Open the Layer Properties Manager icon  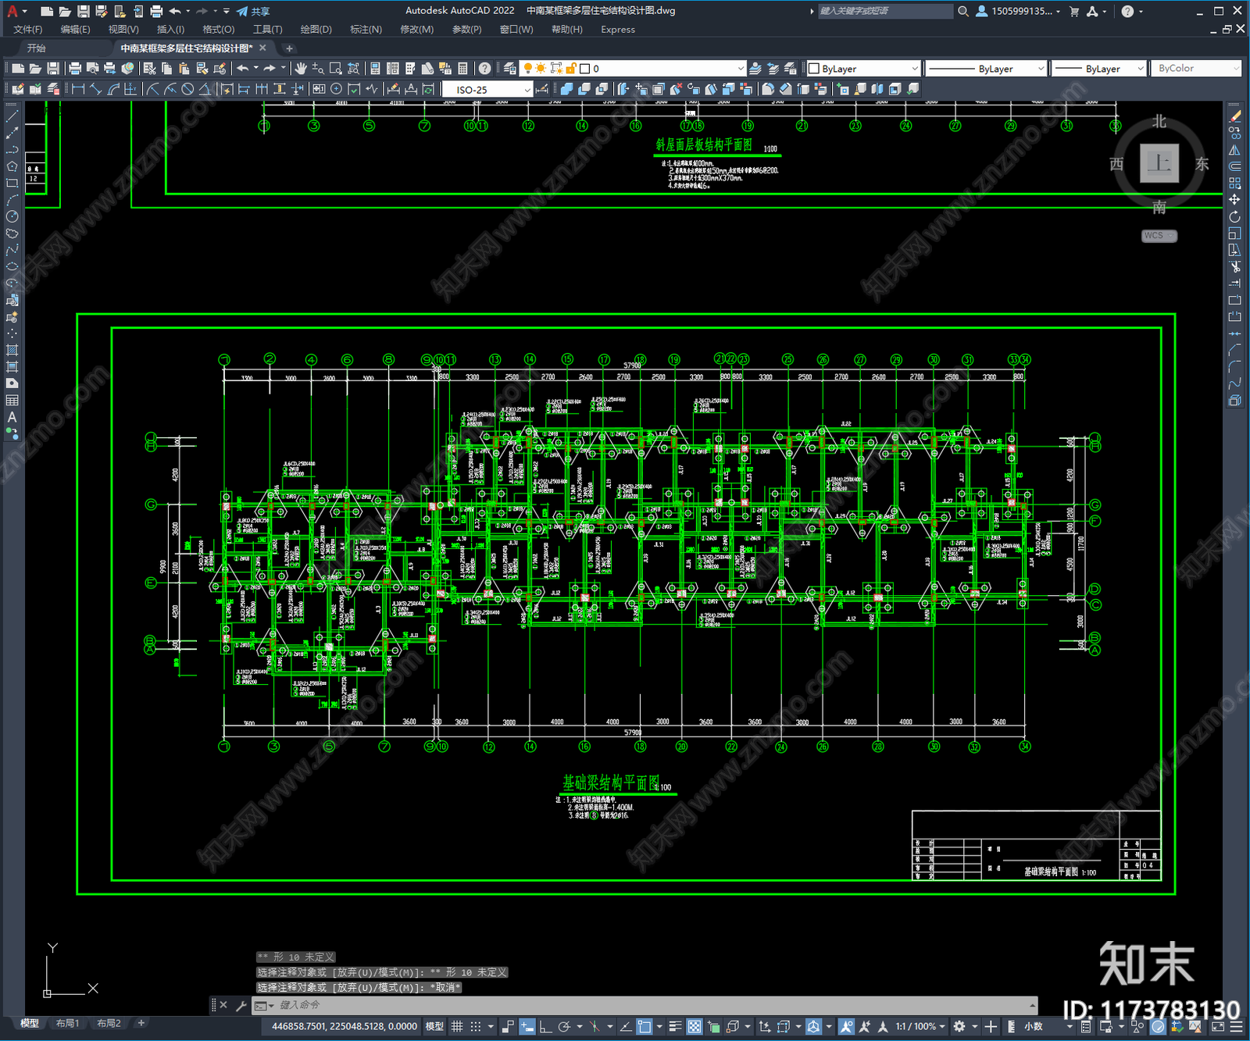[x=510, y=69]
